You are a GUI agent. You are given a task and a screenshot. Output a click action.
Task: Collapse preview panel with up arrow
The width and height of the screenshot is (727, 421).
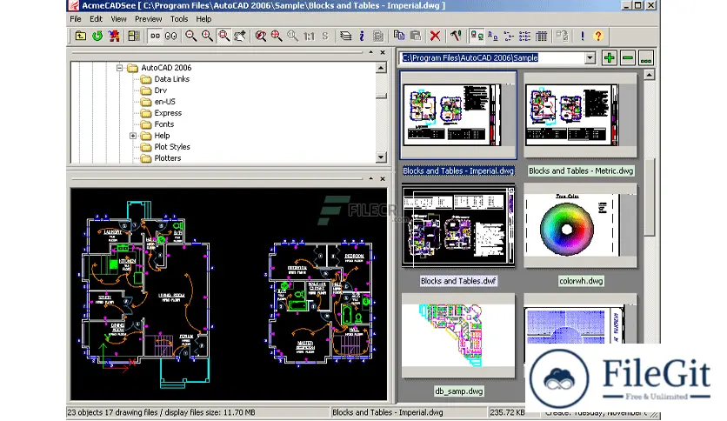[371, 178]
